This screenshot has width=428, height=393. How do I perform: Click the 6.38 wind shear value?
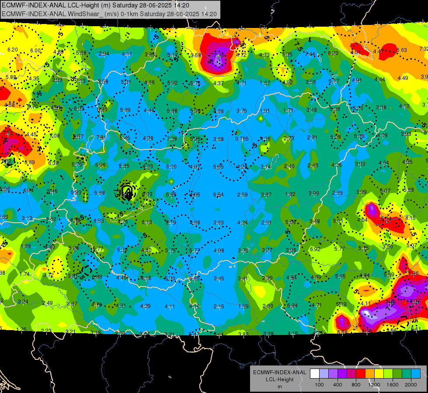tap(53, 163)
